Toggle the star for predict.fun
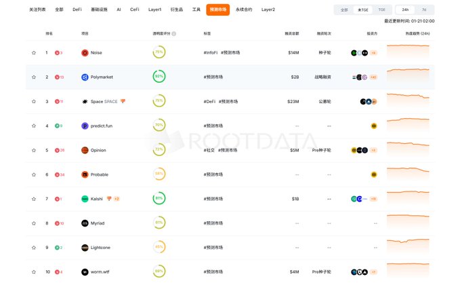Viewport: 460px width, 283px height. click(34, 126)
